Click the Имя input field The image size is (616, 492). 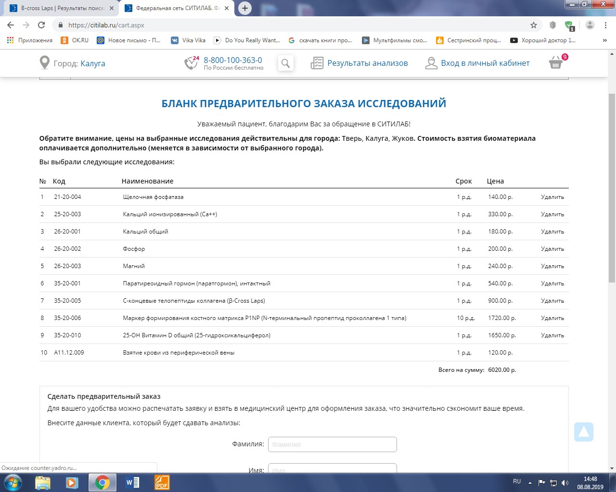click(332, 468)
